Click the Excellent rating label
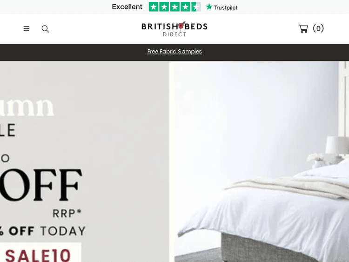 pos(127,7)
